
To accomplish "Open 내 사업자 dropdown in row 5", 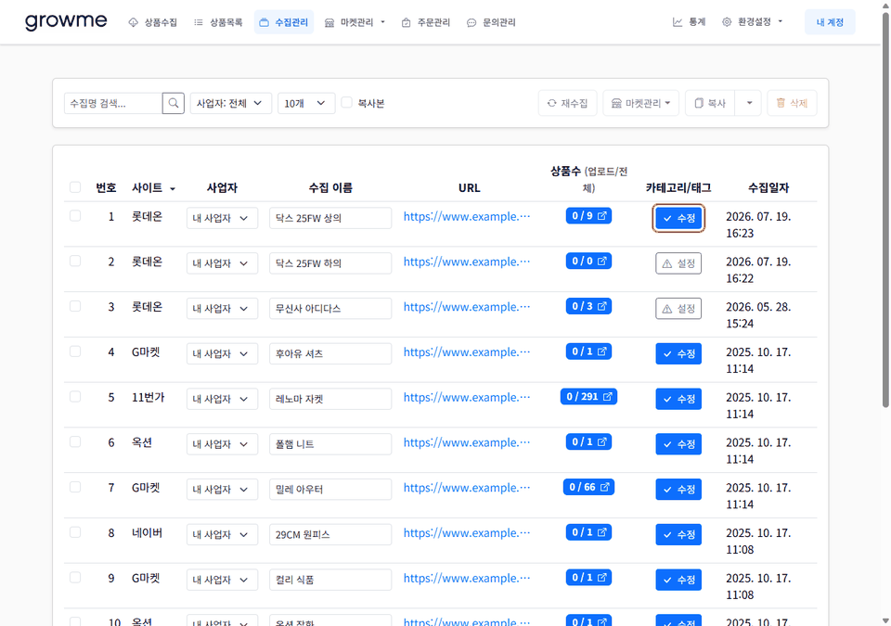I will [x=222, y=399].
